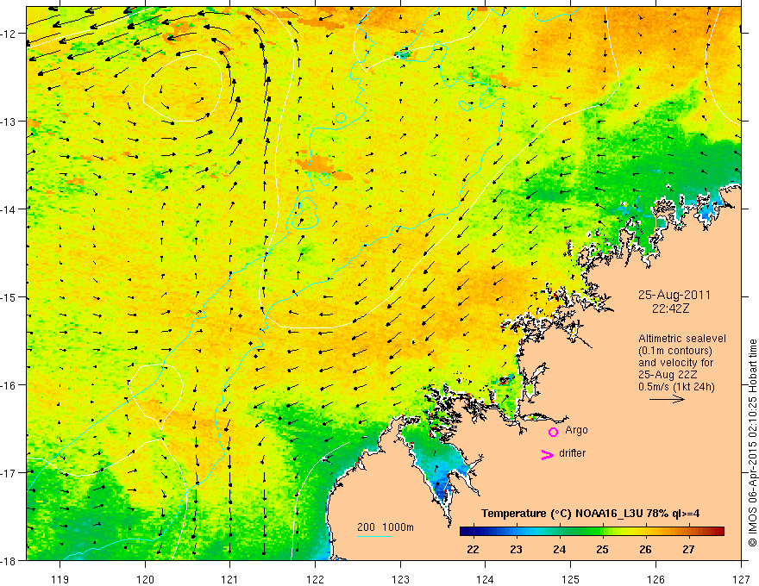
Task: Click the 'Argo' legend label
Action: (576, 430)
